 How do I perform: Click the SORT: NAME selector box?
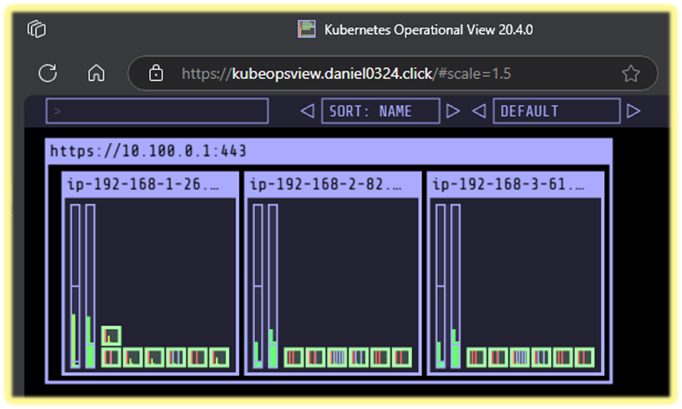tap(381, 111)
